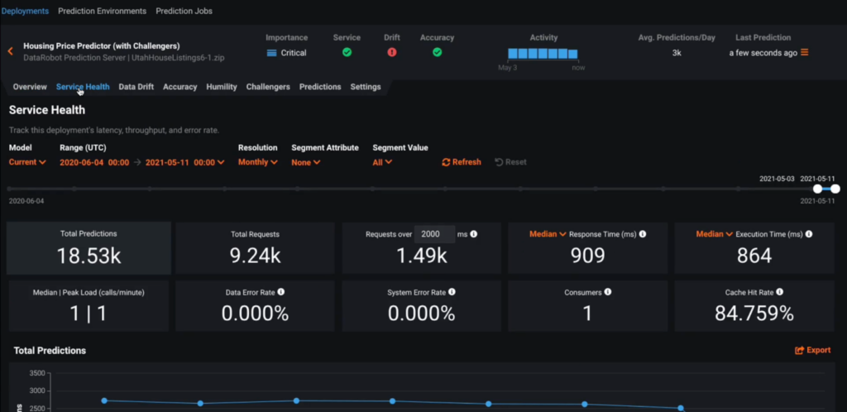Click the green Service status check icon

pyautogui.click(x=347, y=52)
